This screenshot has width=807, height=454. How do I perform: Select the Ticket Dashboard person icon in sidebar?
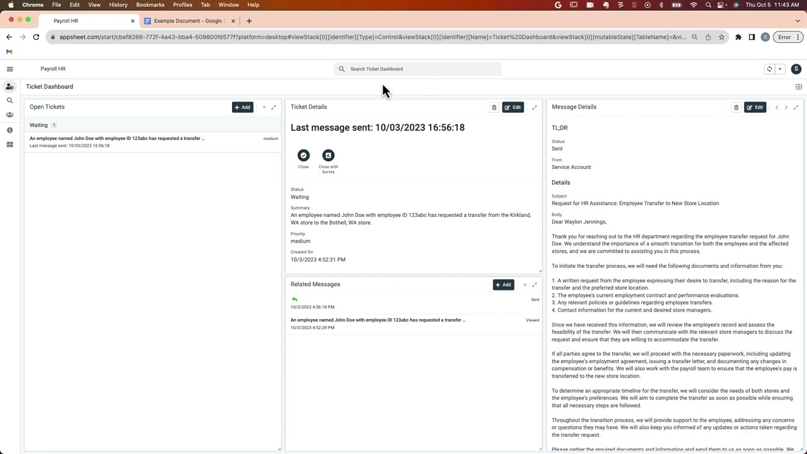(x=9, y=86)
